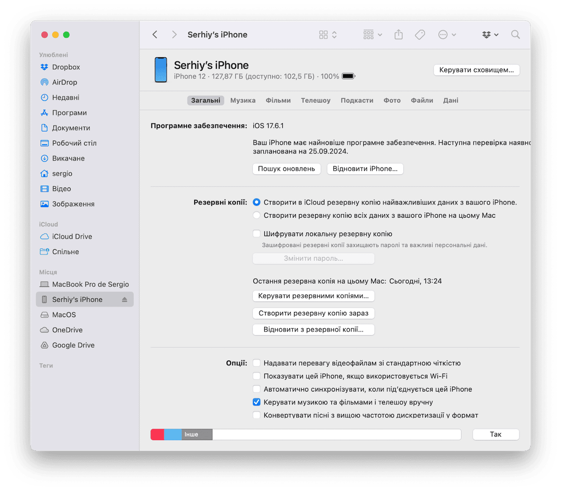
Task: Click the Share toolbar icon
Action: click(399, 35)
